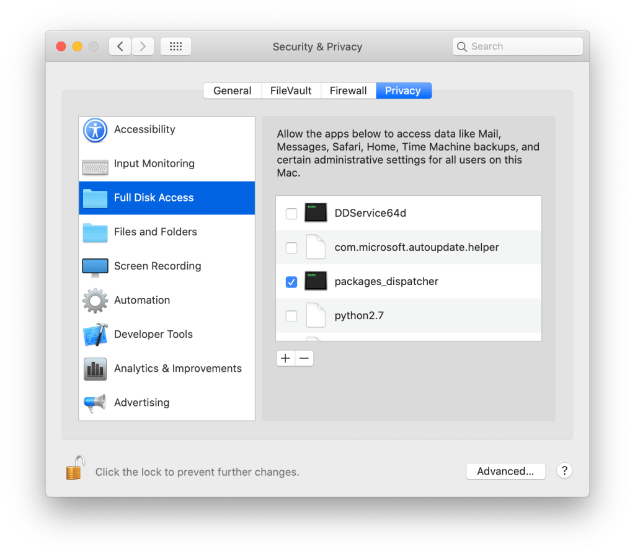Select Automation label in the list

(x=142, y=300)
